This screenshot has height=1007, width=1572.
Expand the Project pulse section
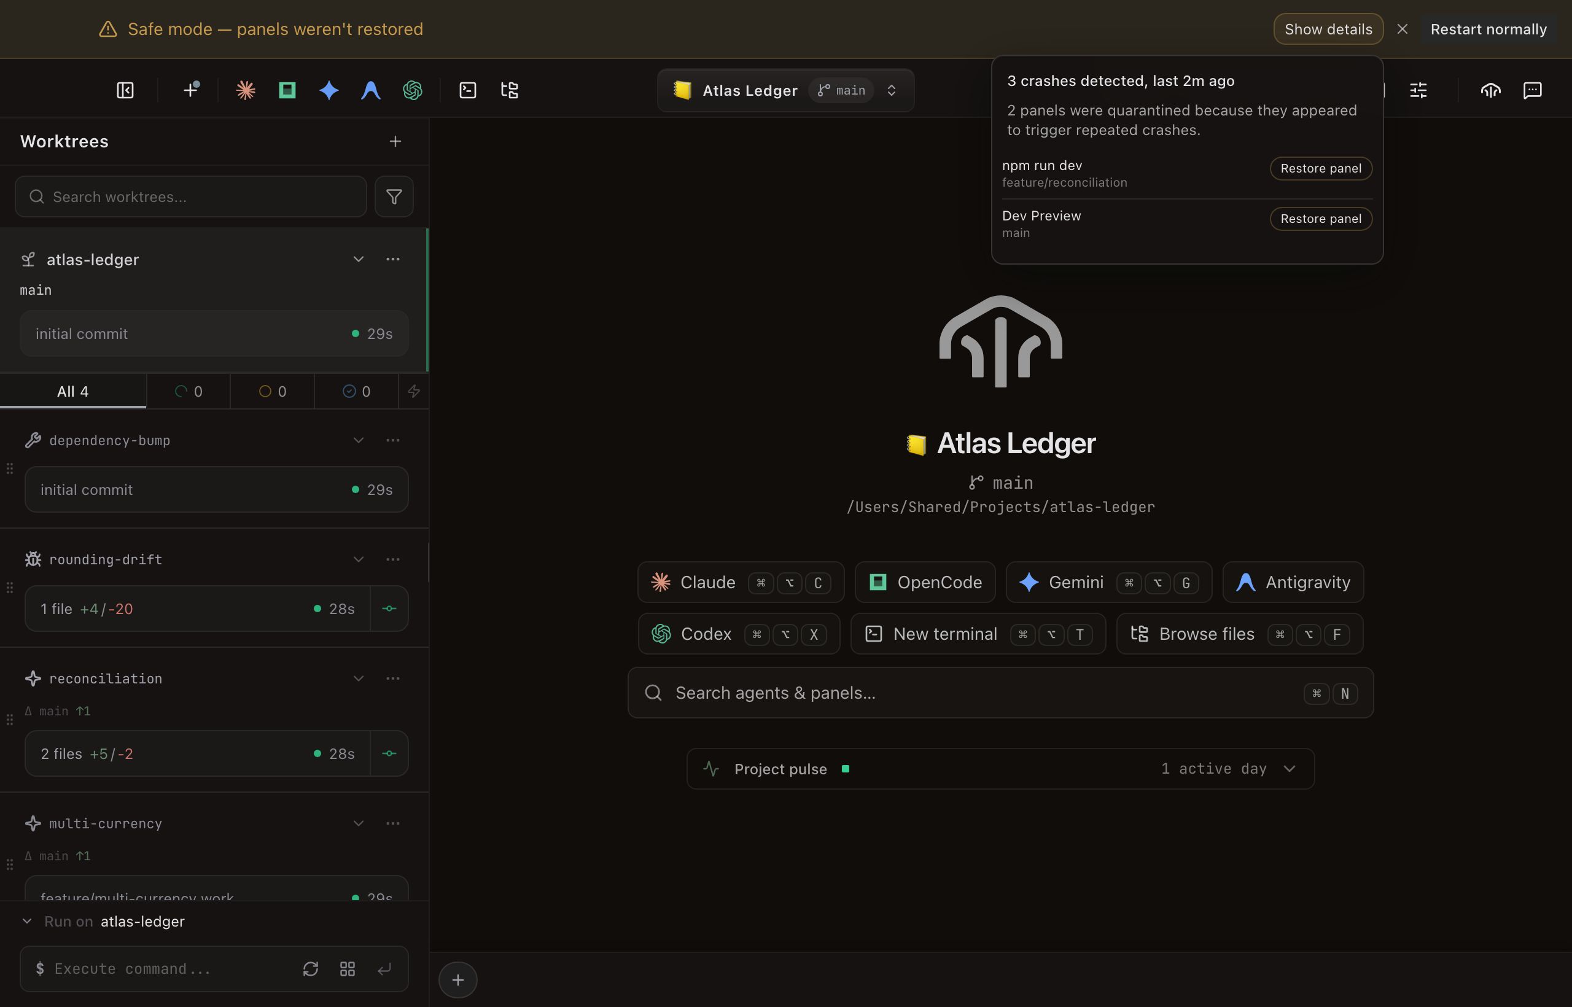pyautogui.click(x=1000, y=768)
